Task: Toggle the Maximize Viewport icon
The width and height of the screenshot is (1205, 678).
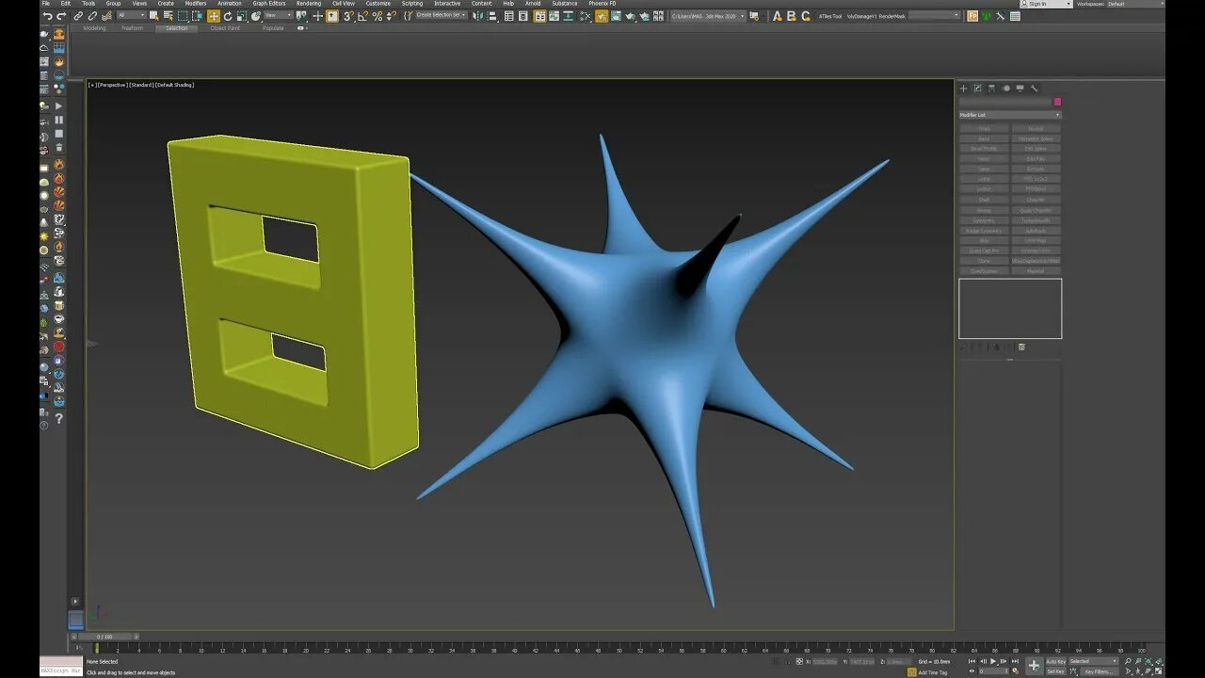Action: tap(1157, 671)
